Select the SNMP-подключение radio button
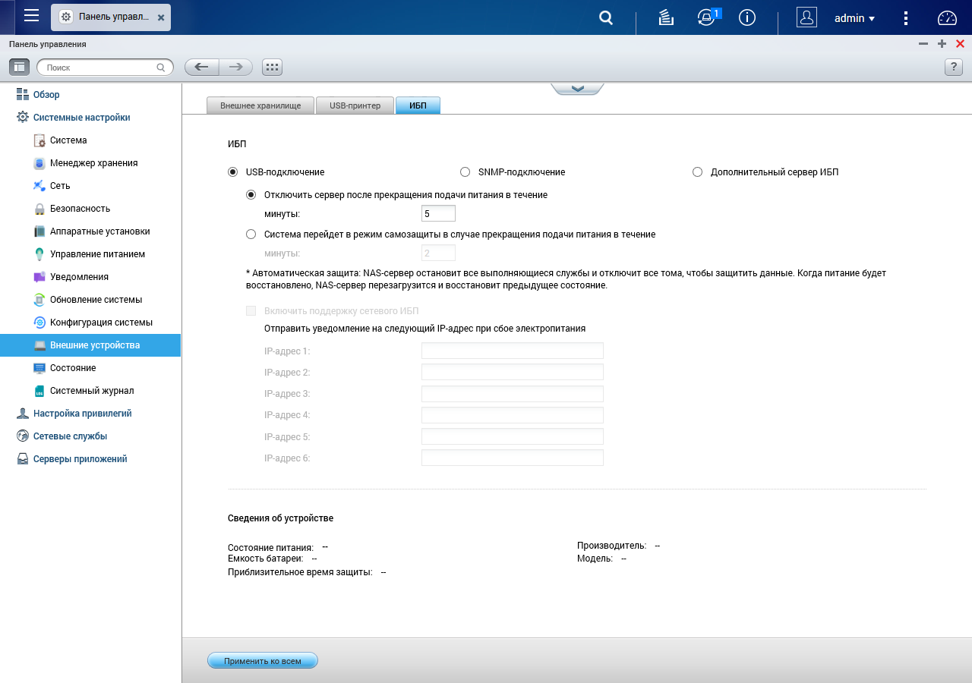This screenshot has width=972, height=683. click(x=465, y=172)
